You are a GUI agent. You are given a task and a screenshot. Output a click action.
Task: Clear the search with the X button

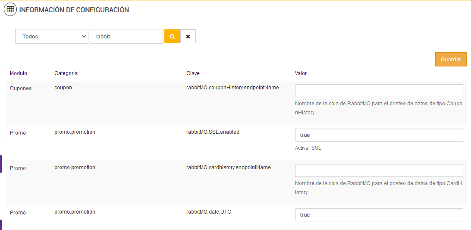(188, 37)
